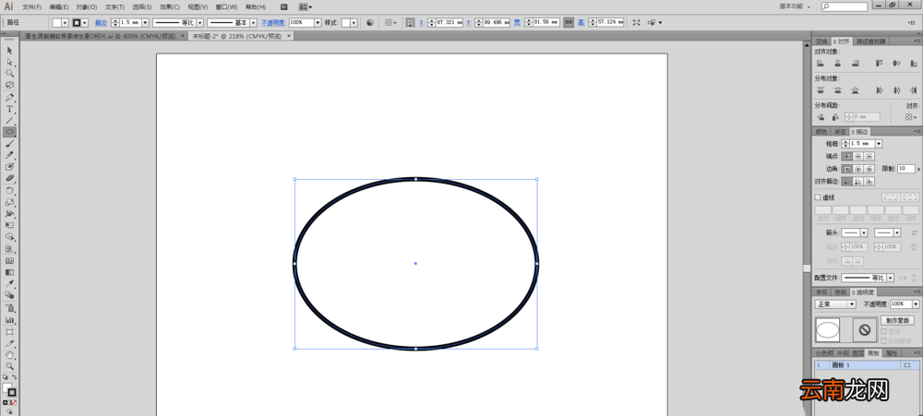Select the Hand tool
Screen dimensions: 923x416
pos(9,355)
